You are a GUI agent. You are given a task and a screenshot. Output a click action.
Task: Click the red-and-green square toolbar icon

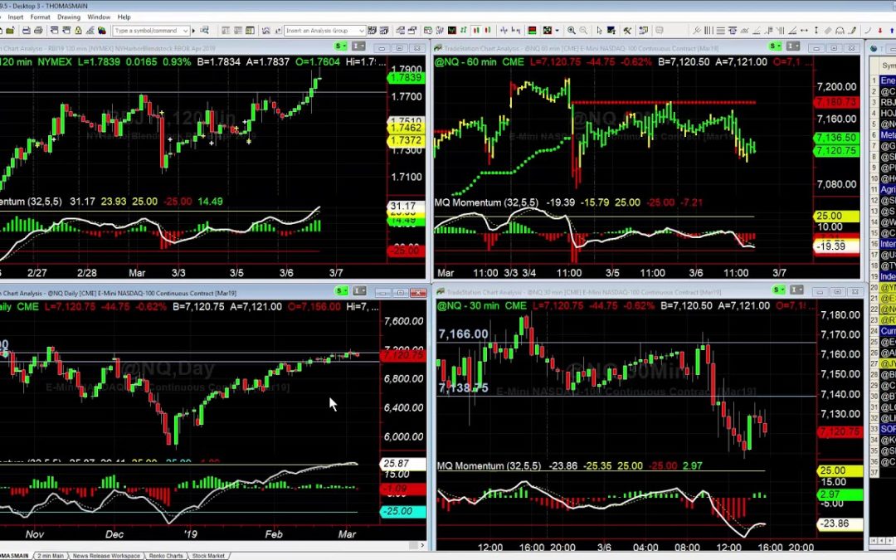tap(532, 31)
